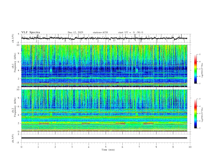Click the '-7' value on ch.2 color bar
The image size is (214, 165).
coord(199,128)
